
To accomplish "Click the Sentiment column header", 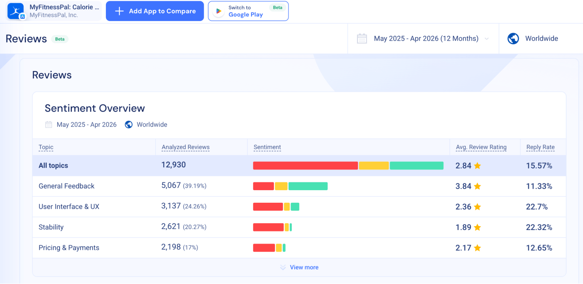I will pyautogui.click(x=267, y=147).
